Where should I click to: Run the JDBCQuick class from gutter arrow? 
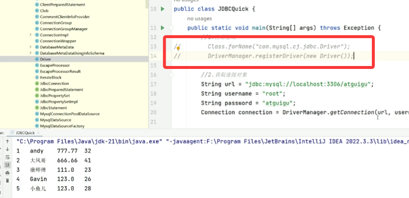163,9
